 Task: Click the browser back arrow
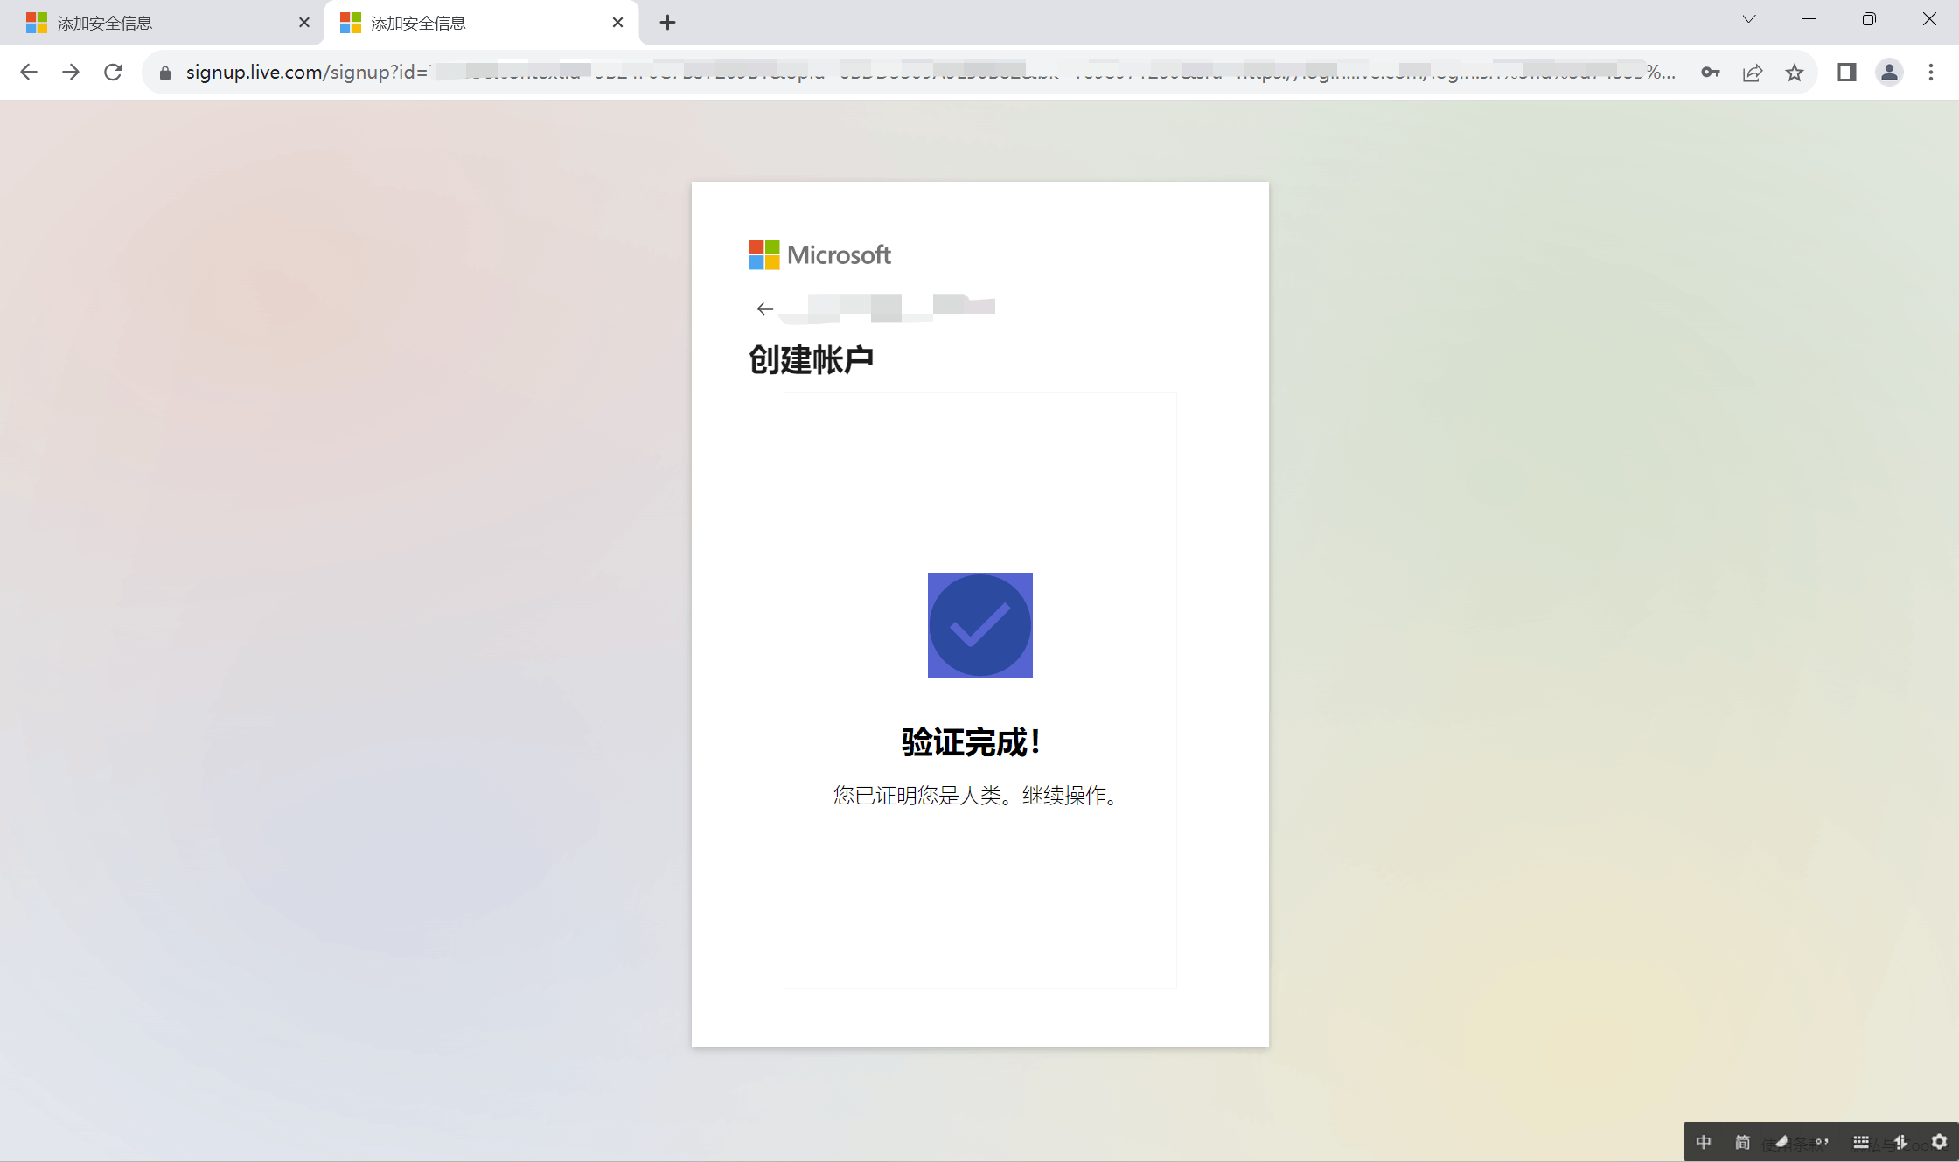29,73
